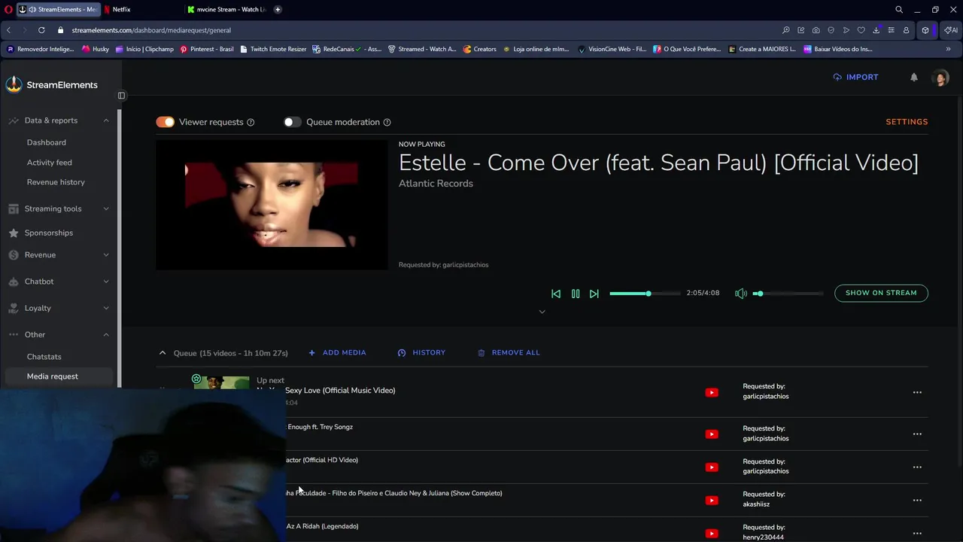Open three-dot menu for henry230444 request row
The width and height of the screenshot is (963, 542).
click(x=917, y=533)
